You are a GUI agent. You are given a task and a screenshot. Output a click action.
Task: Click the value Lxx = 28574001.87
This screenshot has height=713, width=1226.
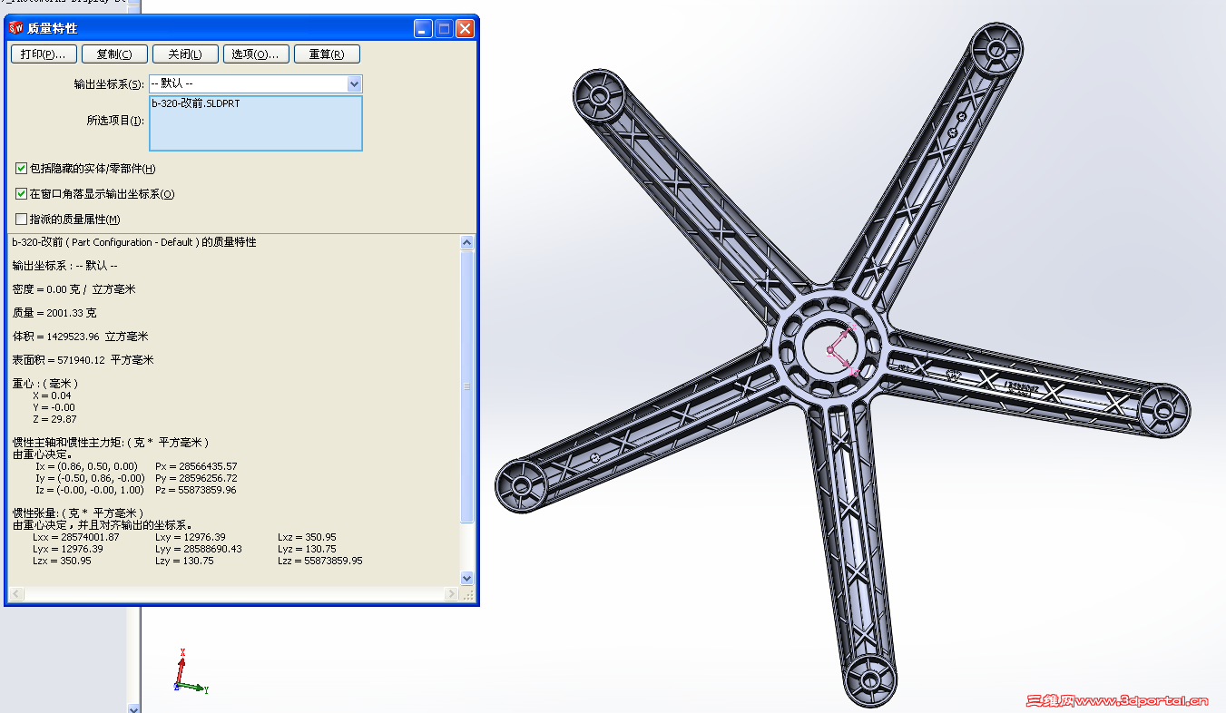(x=75, y=537)
